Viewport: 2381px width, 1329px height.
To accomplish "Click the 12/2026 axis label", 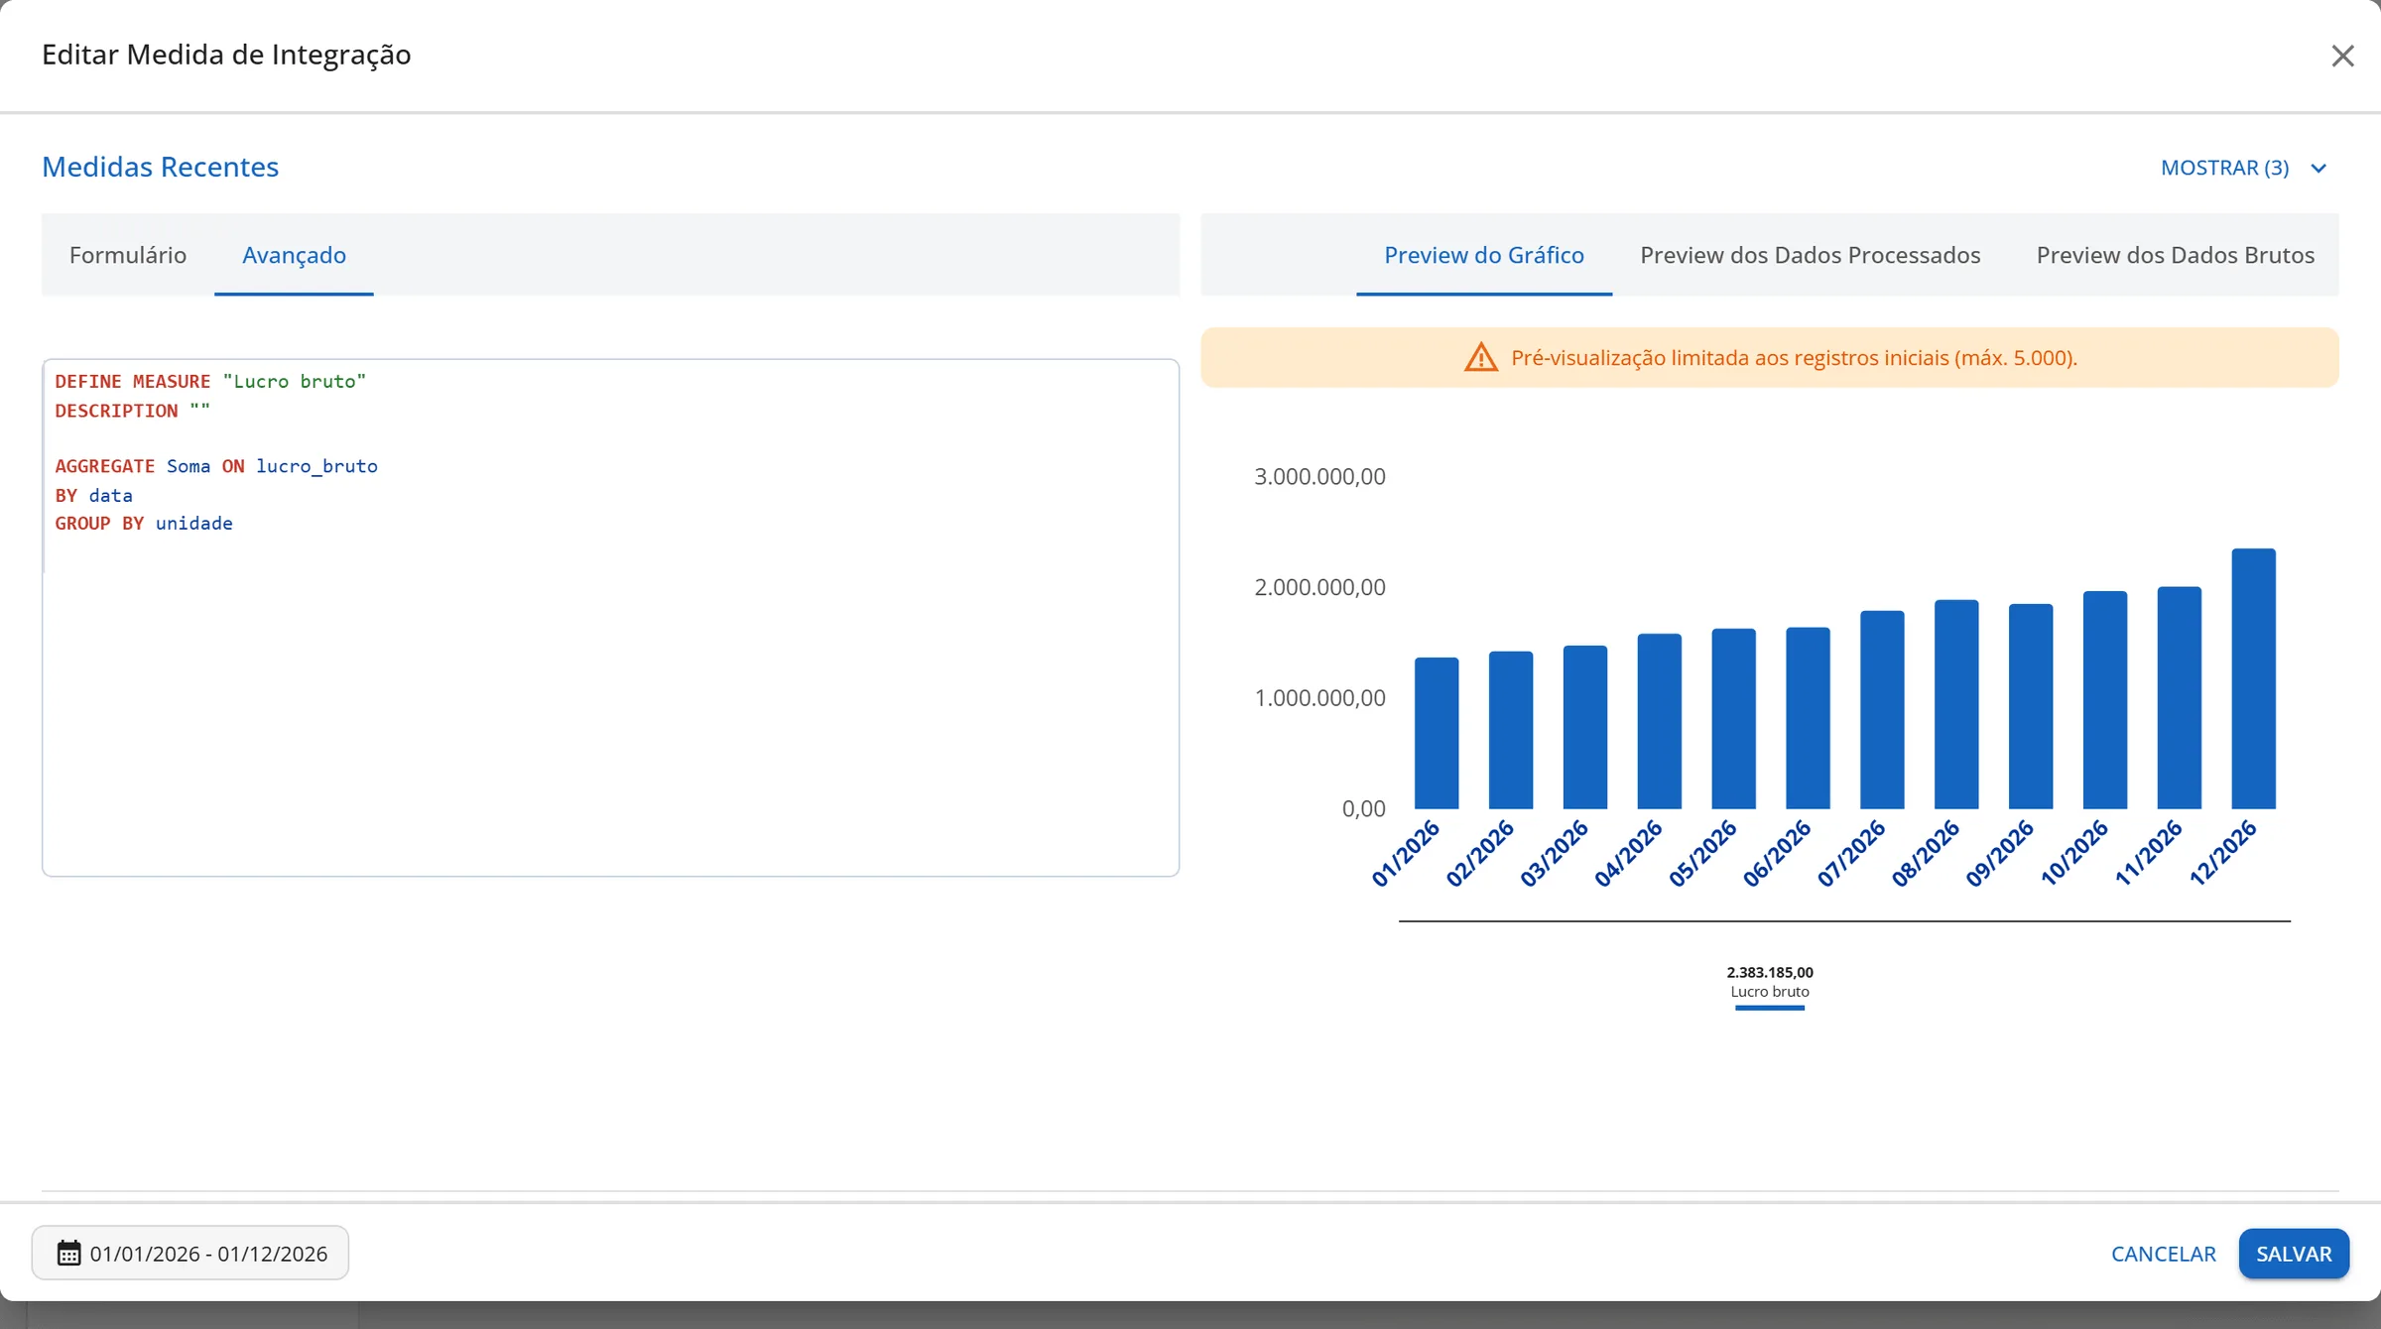I will (2223, 853).
